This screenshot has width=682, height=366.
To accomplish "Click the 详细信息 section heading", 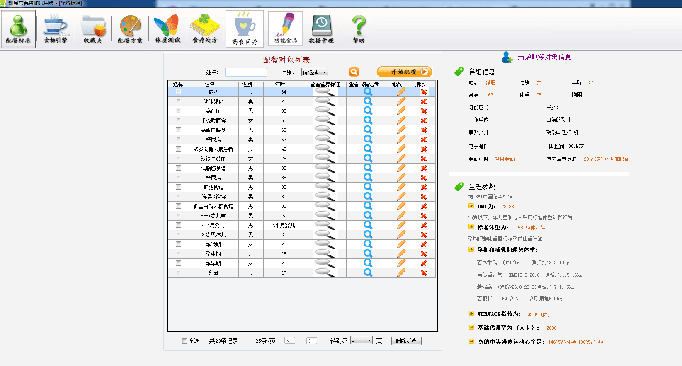I will point(482,72).
